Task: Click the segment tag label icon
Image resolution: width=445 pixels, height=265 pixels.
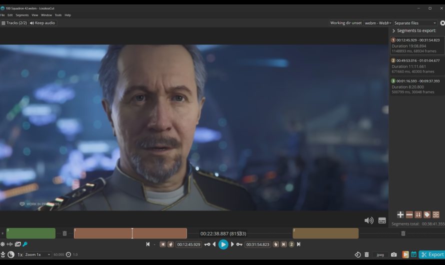Action: (x=427, y=214)
